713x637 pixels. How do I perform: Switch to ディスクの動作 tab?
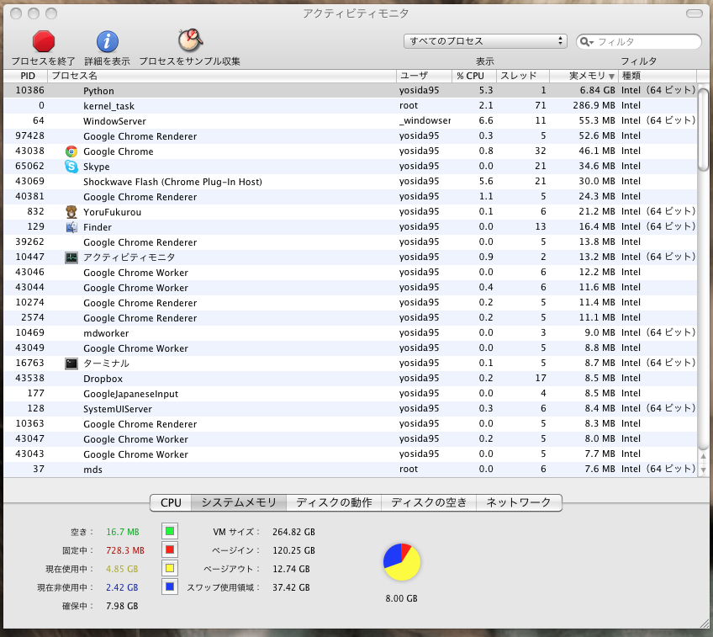[334, 502]
